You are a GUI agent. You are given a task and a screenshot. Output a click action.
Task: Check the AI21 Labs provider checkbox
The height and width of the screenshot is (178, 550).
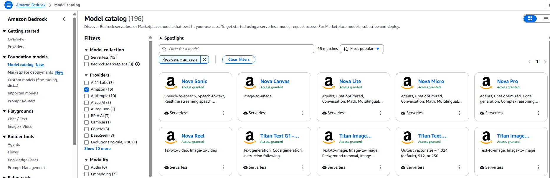click(87, 83)
